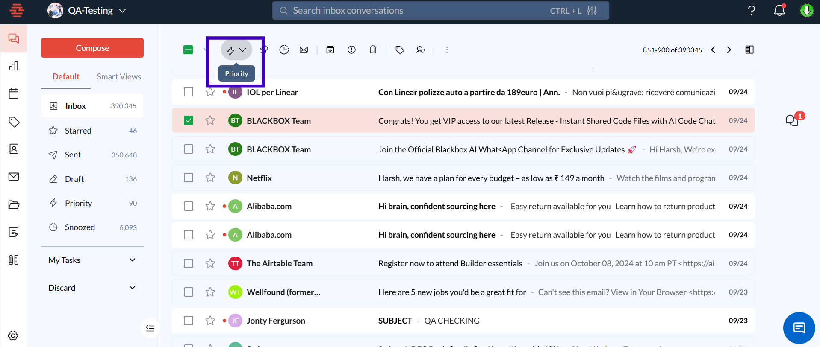
Task: Open the Snoozed folder
Action: coord(80,227)
